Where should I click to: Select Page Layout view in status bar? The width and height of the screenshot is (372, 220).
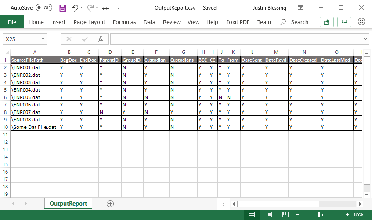269,214
